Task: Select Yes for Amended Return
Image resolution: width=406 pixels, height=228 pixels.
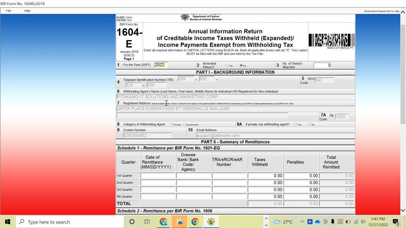Action: coord(227,66)
